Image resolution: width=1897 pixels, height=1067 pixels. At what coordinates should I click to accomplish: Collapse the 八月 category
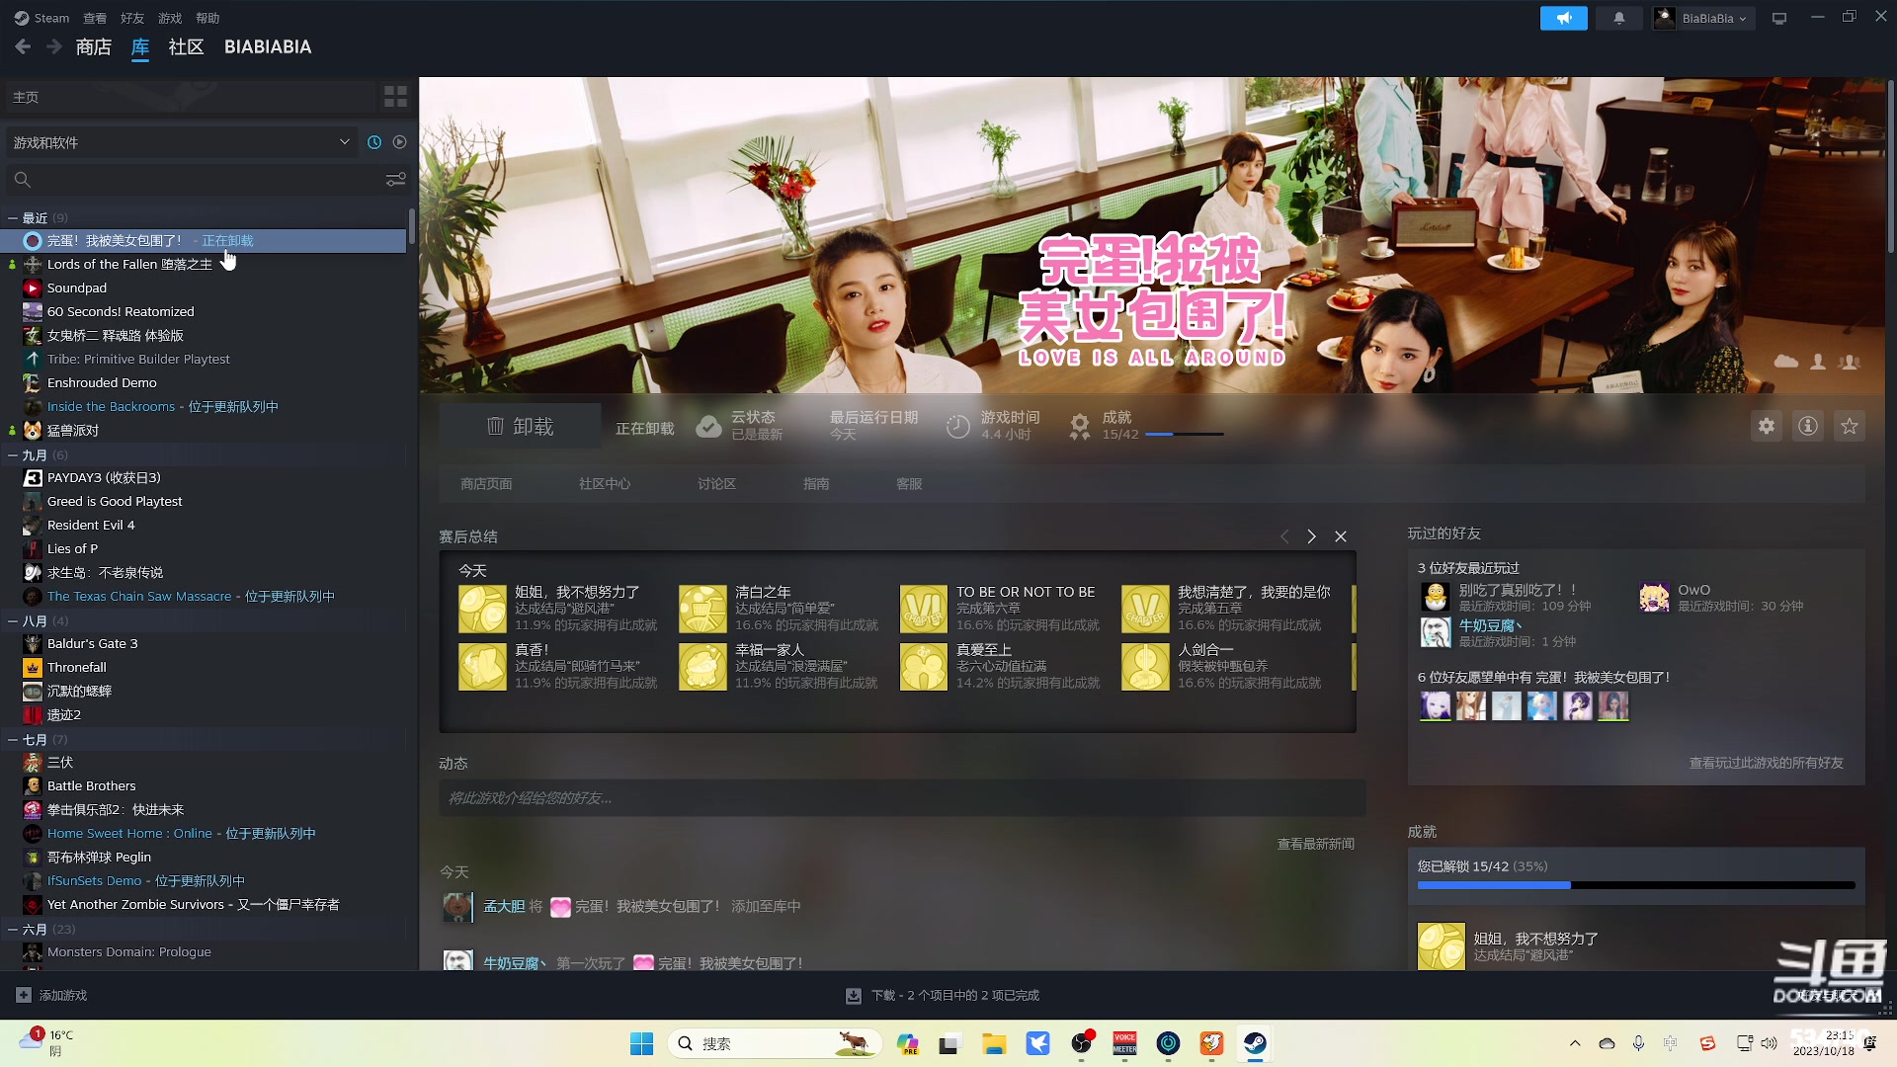tap(13, 621)
